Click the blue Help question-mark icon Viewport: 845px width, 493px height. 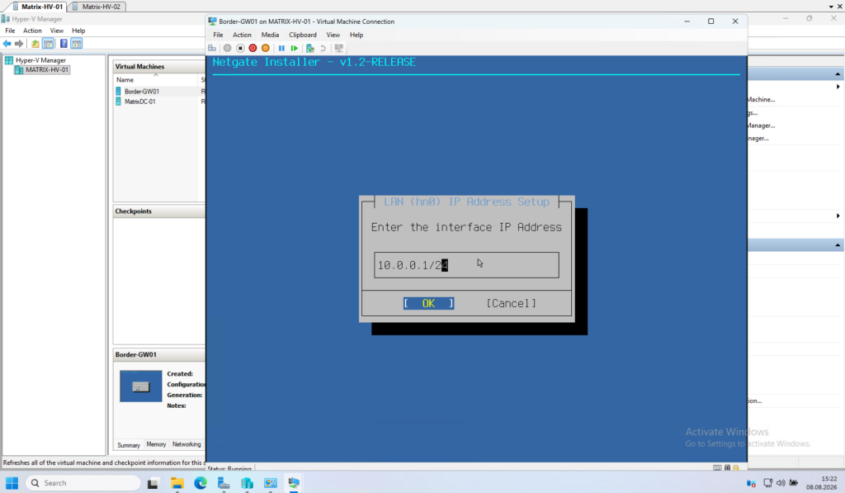tap(64, 44)
